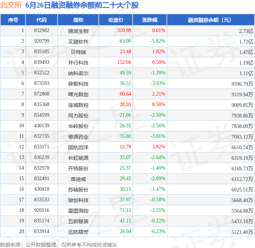Click change percentage 3.82%

(x=159, y=147)
